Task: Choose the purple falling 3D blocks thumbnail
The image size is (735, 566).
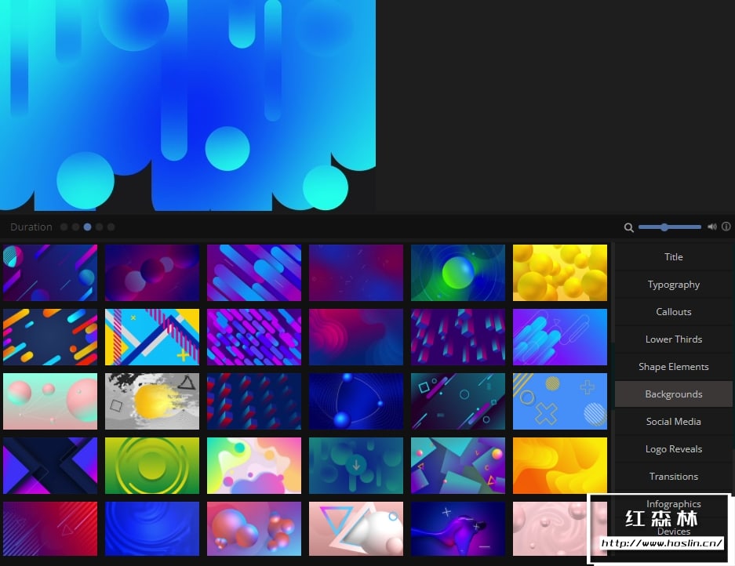Action: 458,337
